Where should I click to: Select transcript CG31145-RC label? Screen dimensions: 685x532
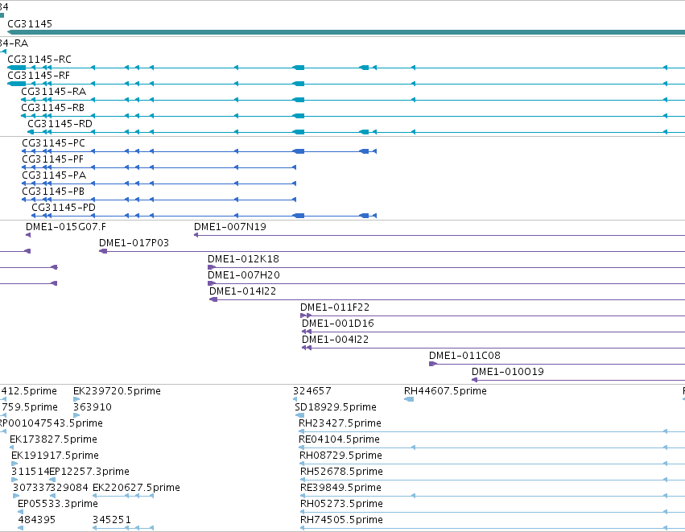(39, 60)
